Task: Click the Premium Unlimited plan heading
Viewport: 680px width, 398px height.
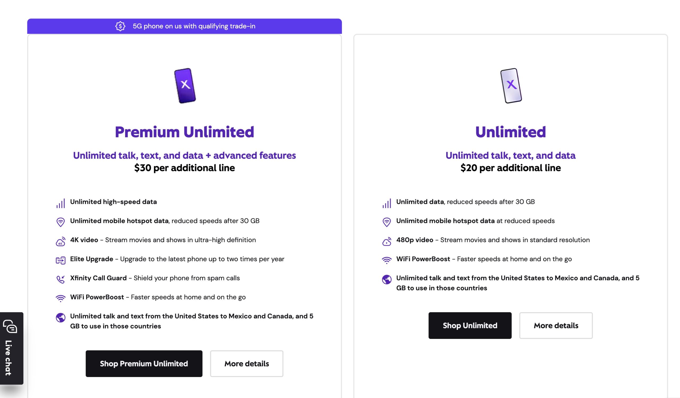Action: (x=184, y=132)
